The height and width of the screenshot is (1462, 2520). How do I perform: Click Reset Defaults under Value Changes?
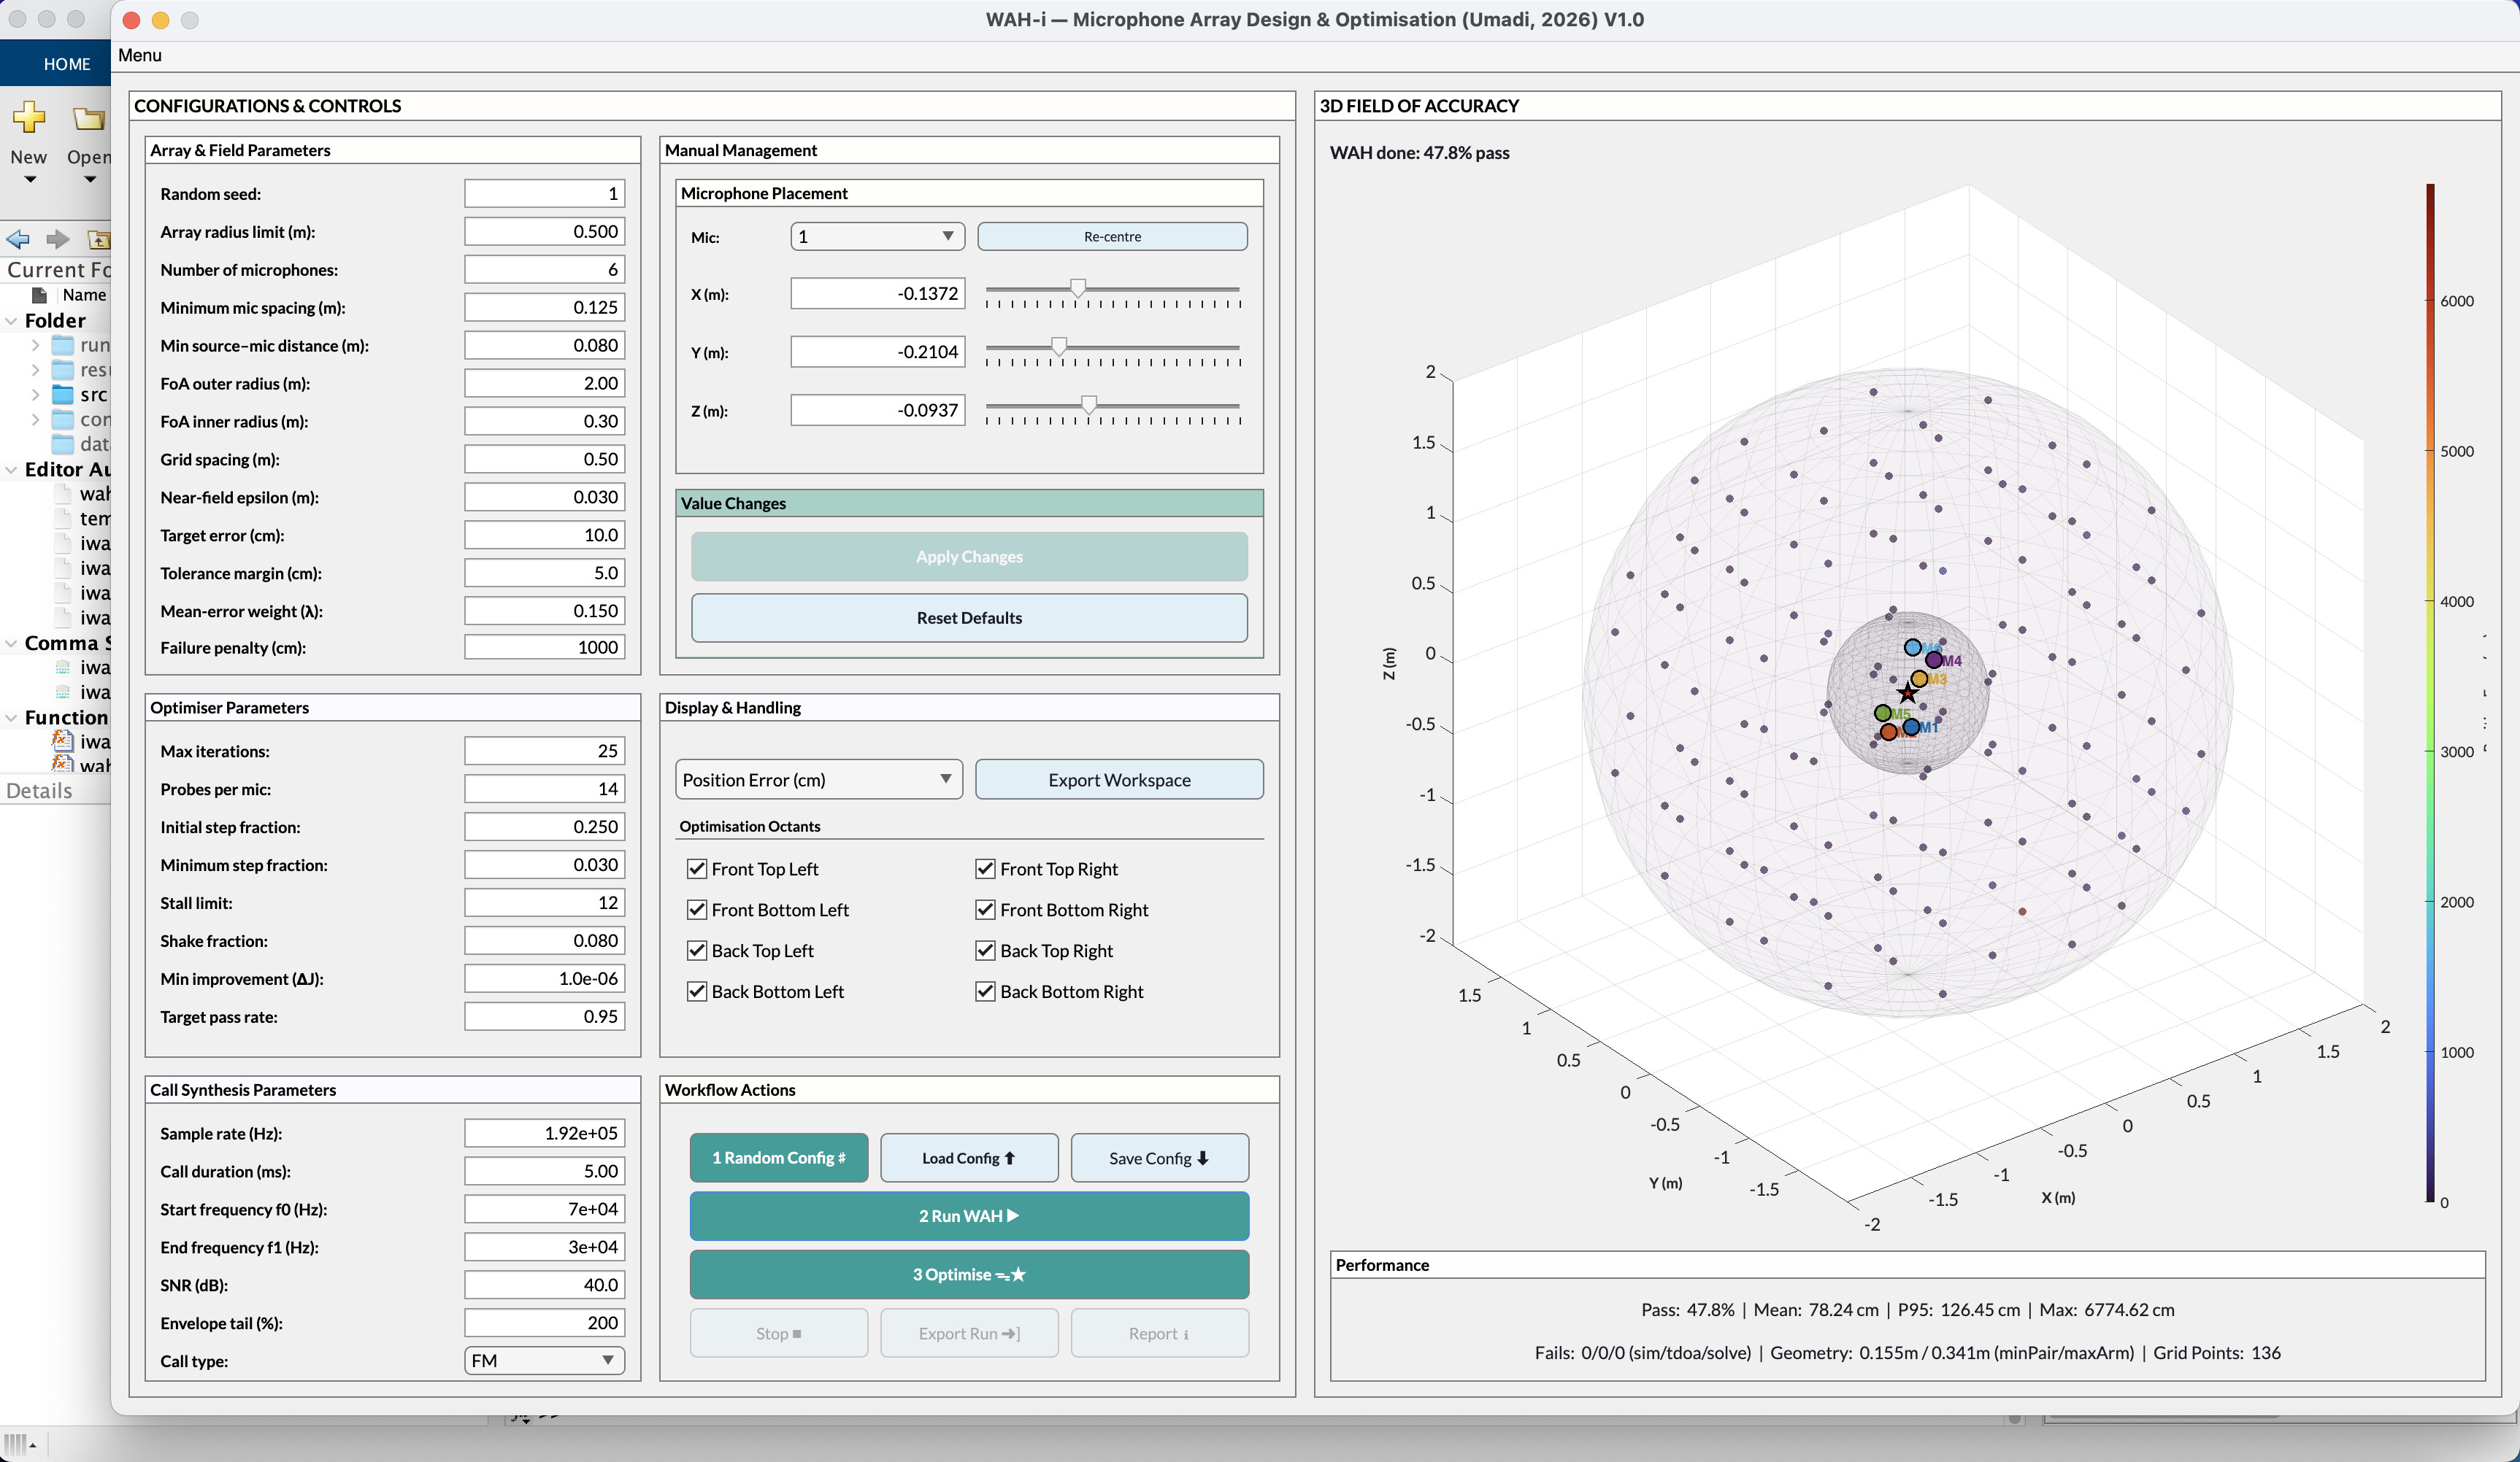tap(968, 618)
